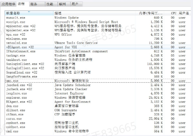Select the vmtoolsd.exe process
The width and height of the screenshot is (193, 136).
98,43
